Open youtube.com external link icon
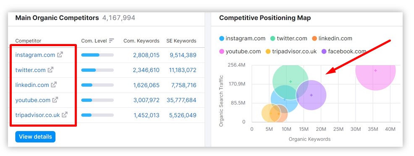This screenshot has width=414, height=156. coord(55,100)
